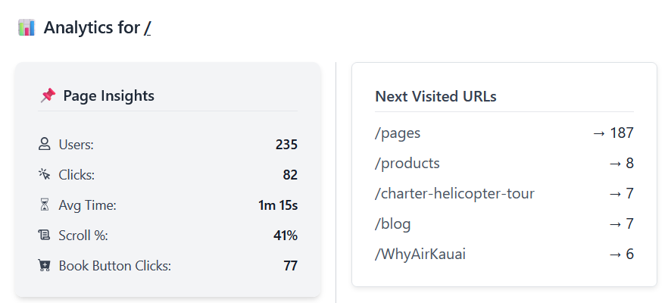
Task: Open the /blog URL entry
Action: pos(392,223)
